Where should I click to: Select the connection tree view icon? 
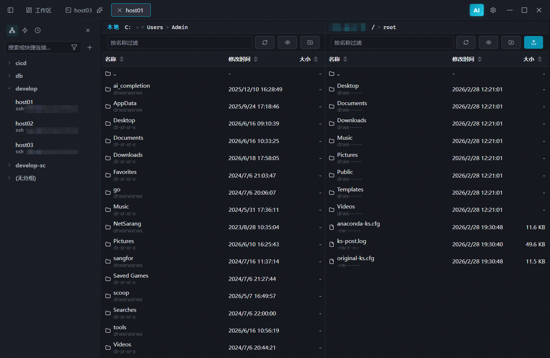tap(12, 30)
